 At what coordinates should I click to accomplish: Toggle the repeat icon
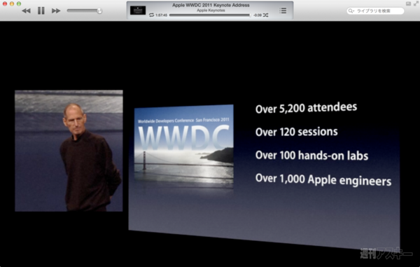[x=151, y=15]
